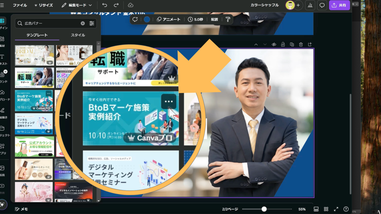Edit the カラーシャッフル design title
381x214 pixels.
coord(264,5)
